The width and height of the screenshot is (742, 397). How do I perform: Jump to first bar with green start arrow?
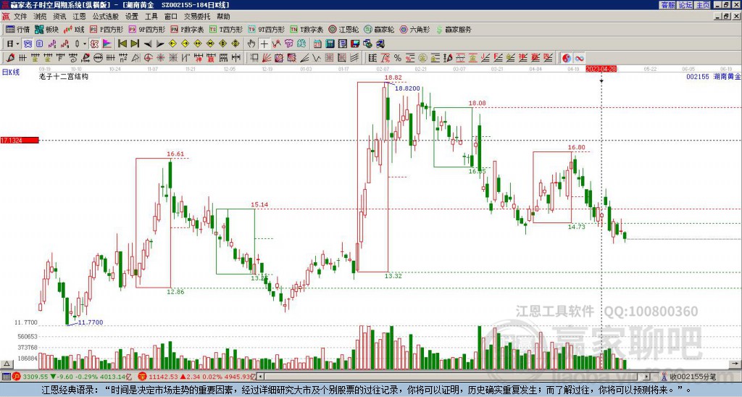pyautogui.click(x=122, y=44)
